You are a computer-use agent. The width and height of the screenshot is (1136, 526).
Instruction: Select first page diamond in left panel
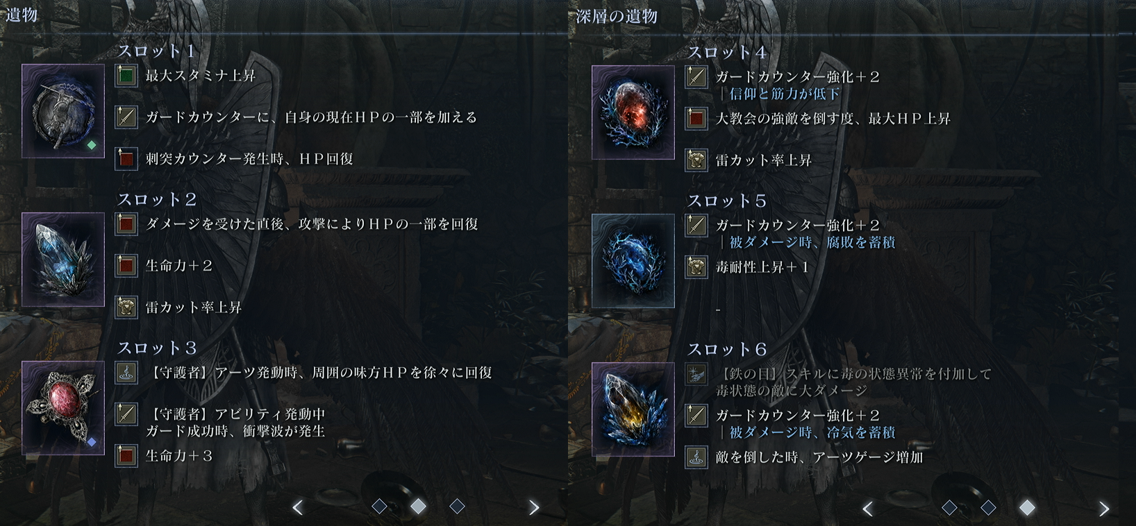pos(379,507)
